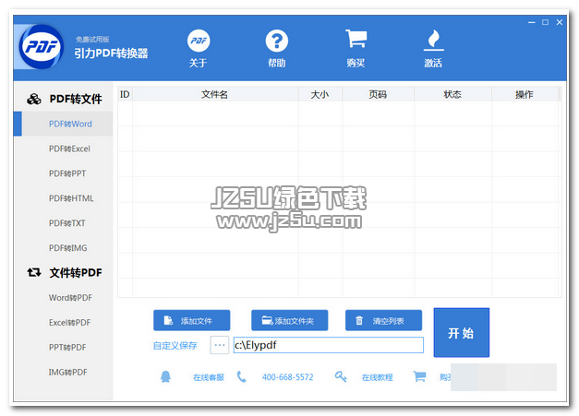Viewport: 579px width, 416px height.
Task: Click the 清空列表 clear list button
Action: (x=383, y=320)
